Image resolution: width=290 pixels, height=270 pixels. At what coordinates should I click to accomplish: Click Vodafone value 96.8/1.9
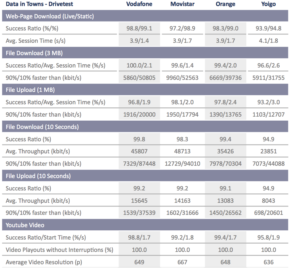pyautogui.click(x=139, y=102)
